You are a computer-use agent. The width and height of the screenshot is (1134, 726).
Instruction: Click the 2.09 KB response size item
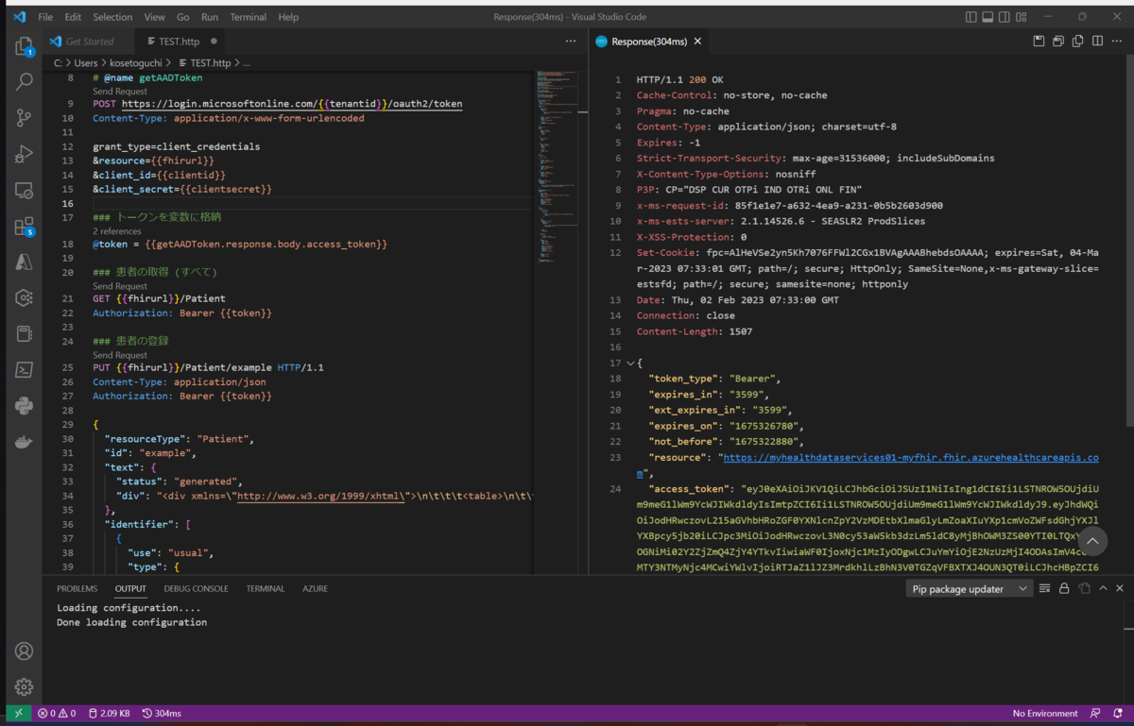(x=109, y=714)
